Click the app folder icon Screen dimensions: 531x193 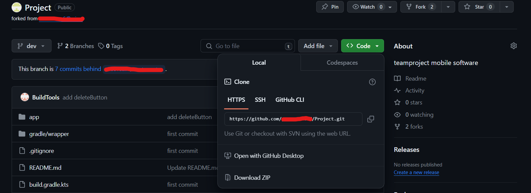22,117
